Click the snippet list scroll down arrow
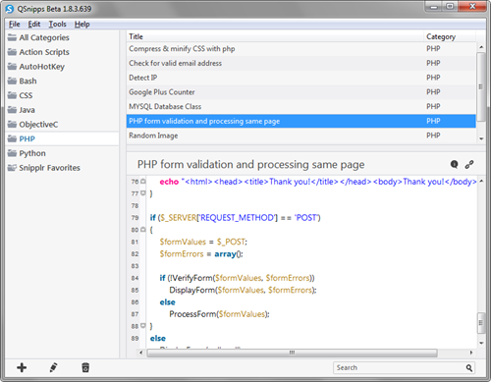This screenshot has width=491, height=382. (481, 138)
